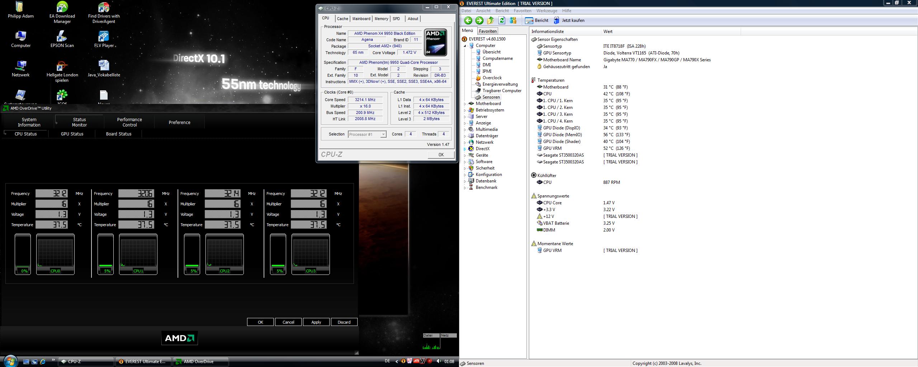Click the green Back arrow in EVEREST toolbar
Screen dimensions: 918x367
coord(468,20)
